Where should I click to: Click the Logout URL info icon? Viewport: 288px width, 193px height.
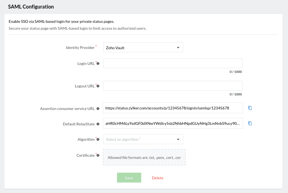point(98,86)
